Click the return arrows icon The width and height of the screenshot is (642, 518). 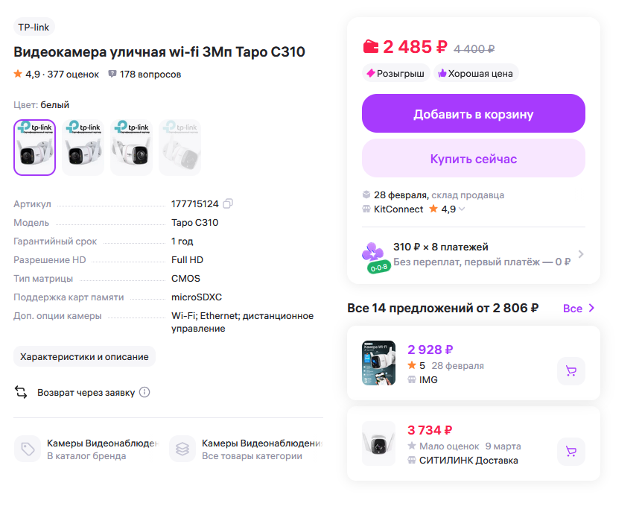(21, 392)
